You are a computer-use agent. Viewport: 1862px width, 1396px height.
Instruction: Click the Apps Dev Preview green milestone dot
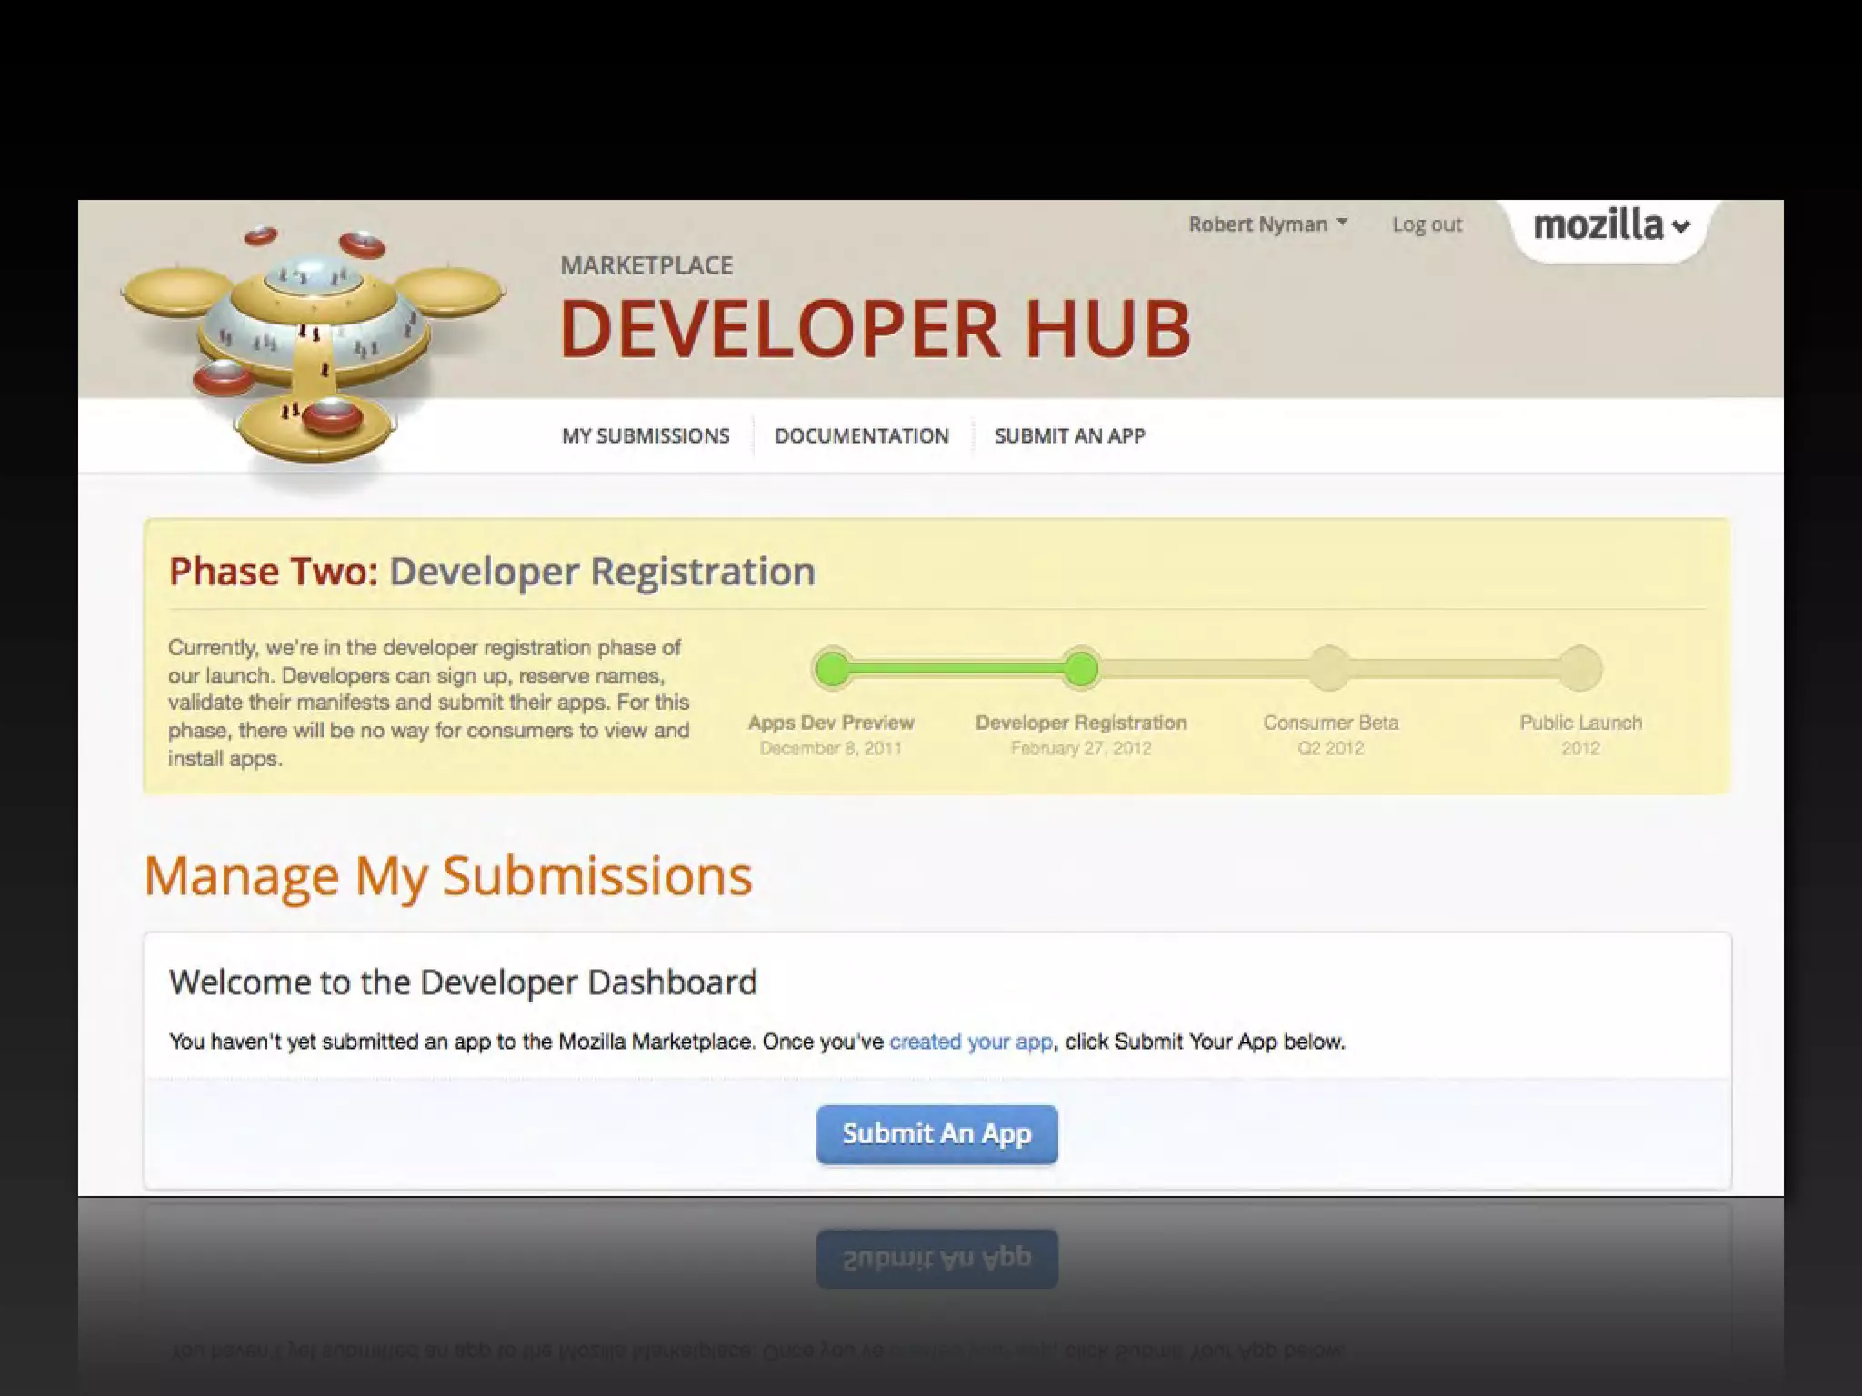tap(832, 670)
